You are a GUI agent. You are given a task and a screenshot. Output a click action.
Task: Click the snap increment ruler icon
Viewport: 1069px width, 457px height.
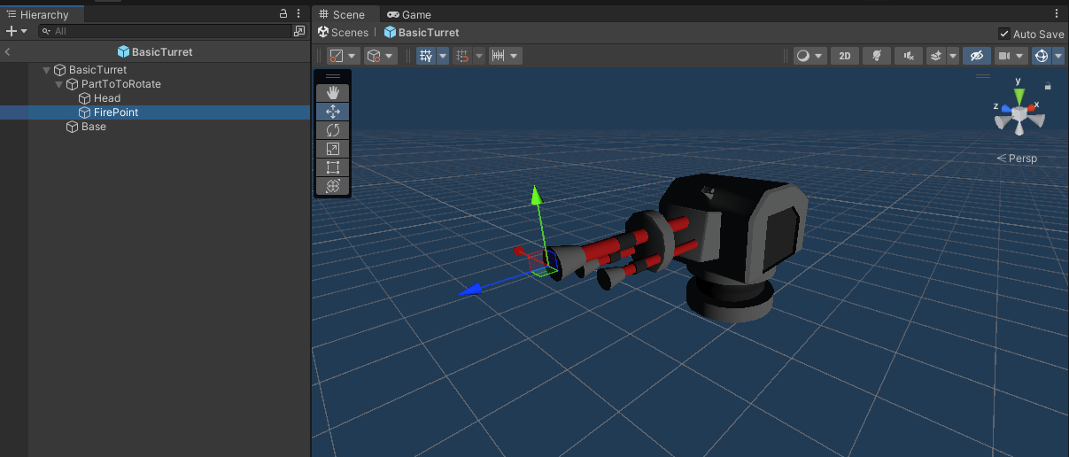pyautogui.click(x=498, y=56)
